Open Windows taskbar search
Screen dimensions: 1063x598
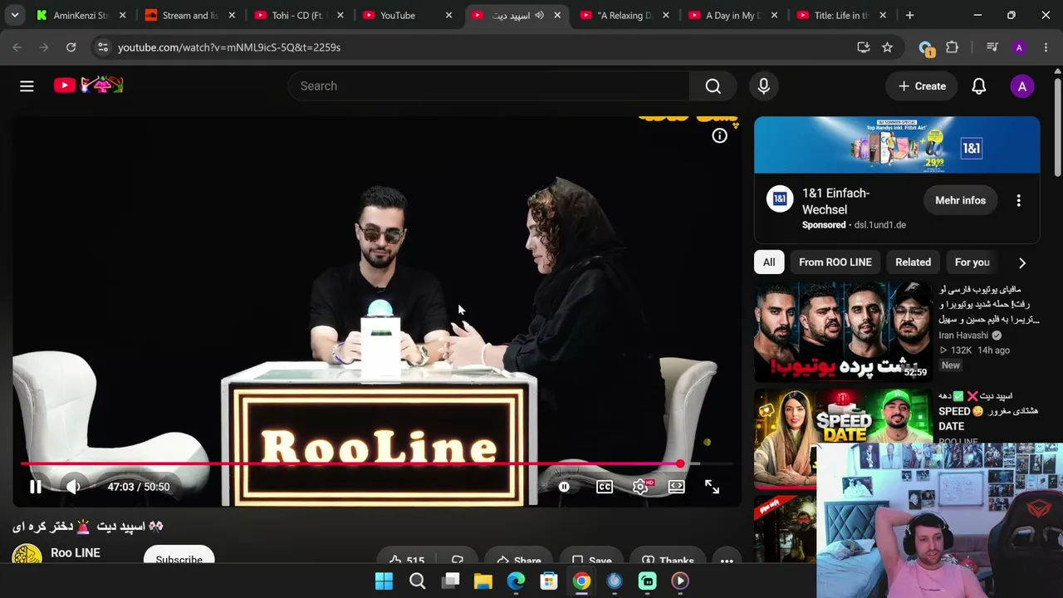pos(417,581)
